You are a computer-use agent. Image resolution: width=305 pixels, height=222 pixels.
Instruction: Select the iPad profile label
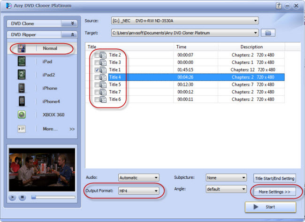coord(47,61)
